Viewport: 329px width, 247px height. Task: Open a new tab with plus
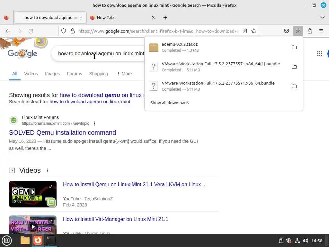point(165,18)
